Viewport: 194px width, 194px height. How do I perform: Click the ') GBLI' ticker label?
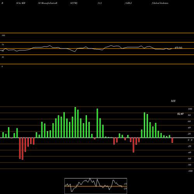click(x=128, y=3)
